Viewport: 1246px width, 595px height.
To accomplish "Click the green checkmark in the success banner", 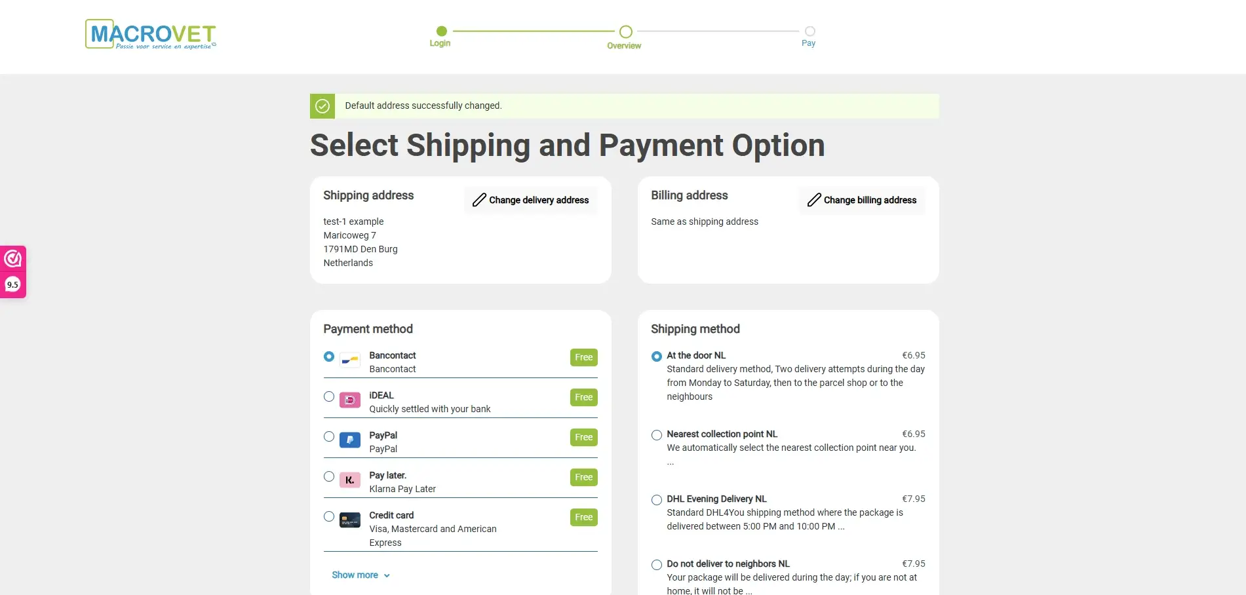I will tap(322, 106).
